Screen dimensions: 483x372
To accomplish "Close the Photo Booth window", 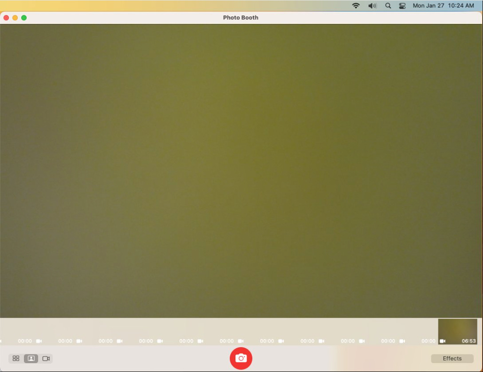I will click(6, 18).
